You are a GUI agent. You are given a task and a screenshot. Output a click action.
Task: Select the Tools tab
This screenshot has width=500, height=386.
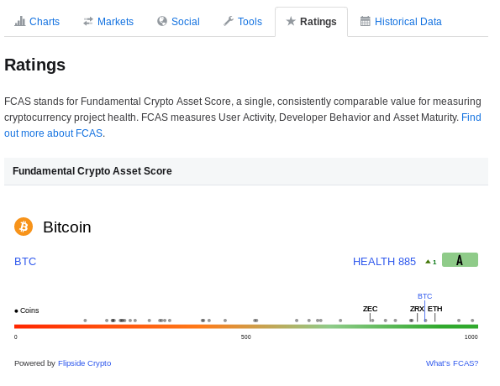pyautogui.click(x=243, y=22)
